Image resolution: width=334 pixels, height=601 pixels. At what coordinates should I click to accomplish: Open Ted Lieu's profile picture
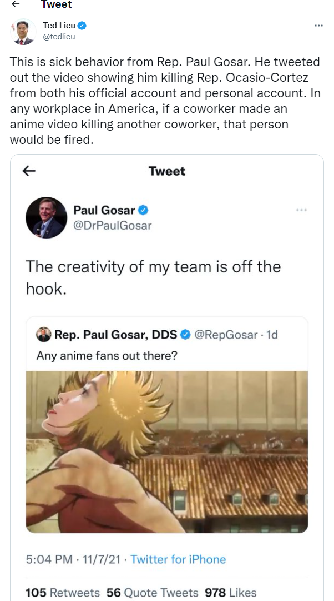click(23, 32)
